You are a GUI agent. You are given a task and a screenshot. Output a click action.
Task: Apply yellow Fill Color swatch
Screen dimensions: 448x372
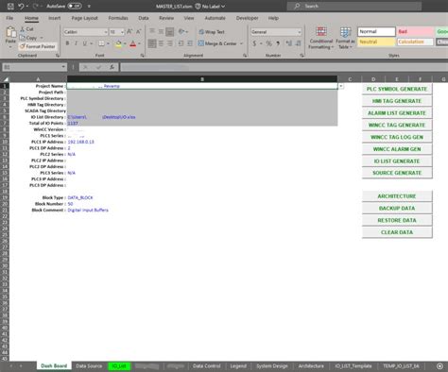pyautogui.click(x=118, y=43)
